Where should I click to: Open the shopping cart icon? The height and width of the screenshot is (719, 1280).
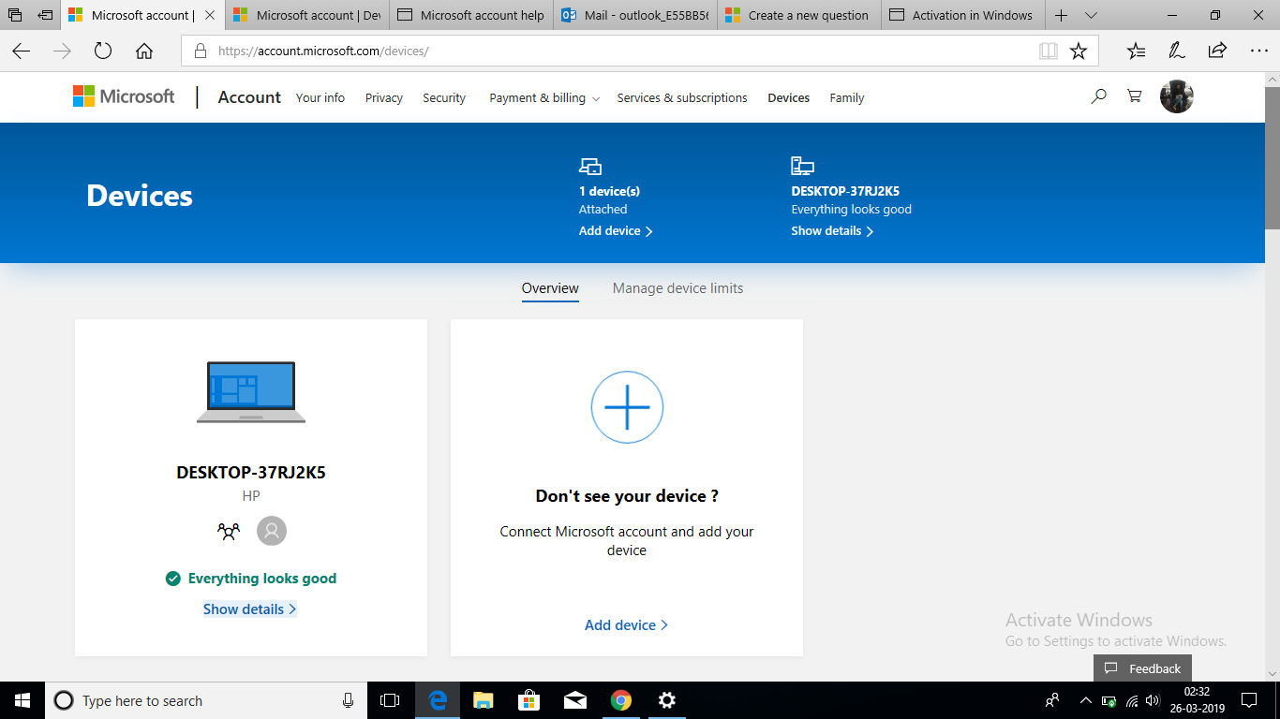(1135, 96)
